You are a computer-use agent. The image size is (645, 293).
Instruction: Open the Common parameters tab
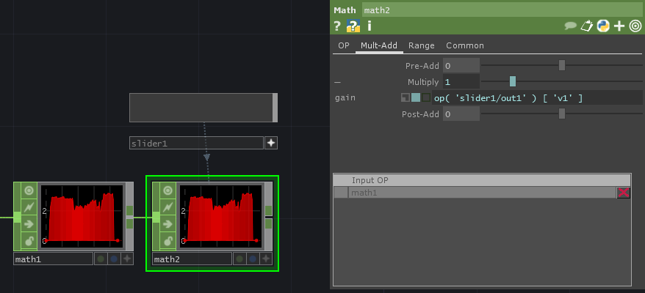pyautogui.click(x=464, y=45)
